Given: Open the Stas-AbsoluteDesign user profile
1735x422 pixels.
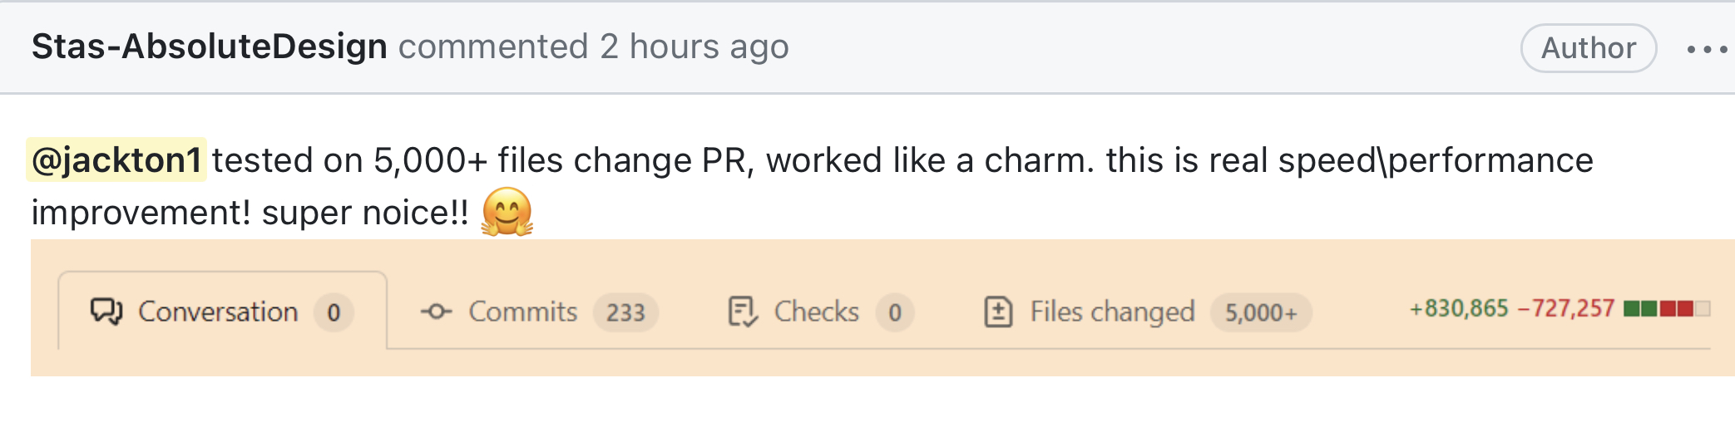Looking at the screenshot, I should [x=210, y=47].
